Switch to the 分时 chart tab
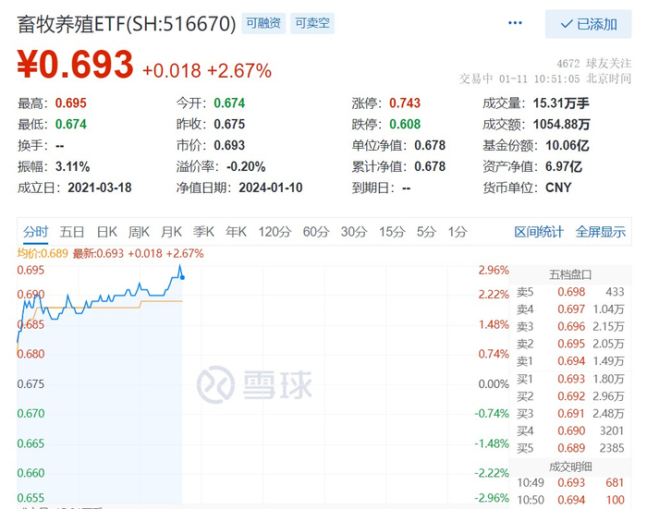This screenshot has width=647, height=509. coord(35,232)
